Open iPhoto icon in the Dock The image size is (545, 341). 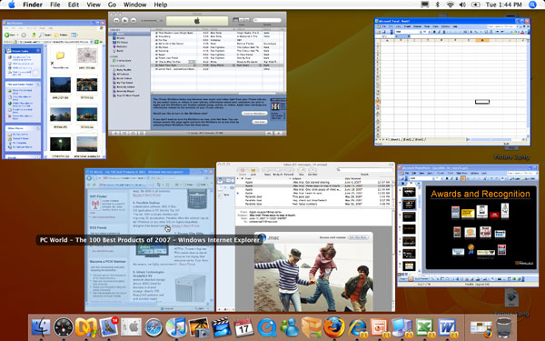click(x=199, y=327)
